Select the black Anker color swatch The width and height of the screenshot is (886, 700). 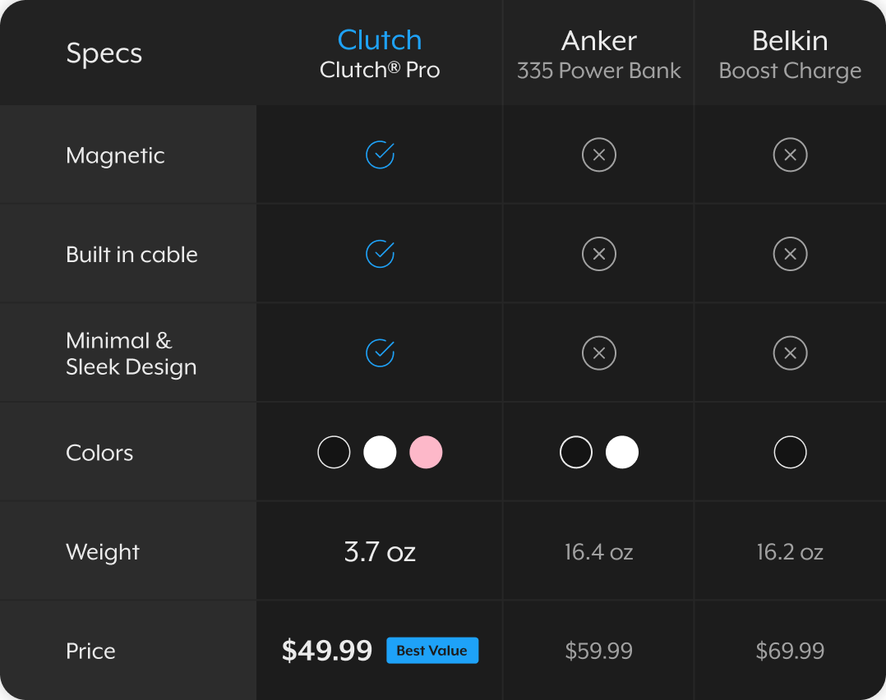click(x=576, y=453)
